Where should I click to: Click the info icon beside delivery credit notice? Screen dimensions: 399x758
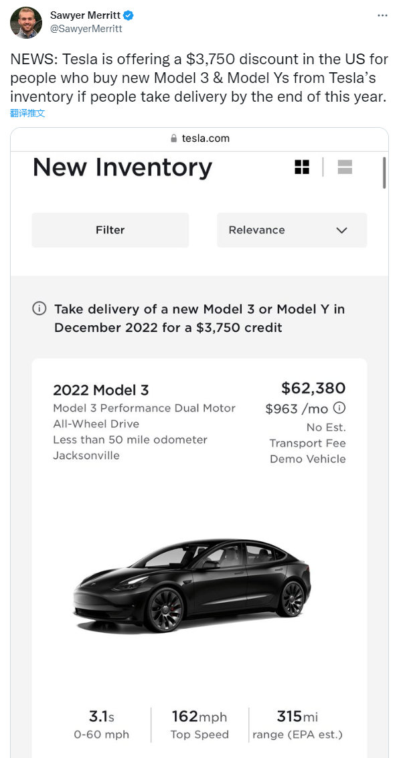39,308
